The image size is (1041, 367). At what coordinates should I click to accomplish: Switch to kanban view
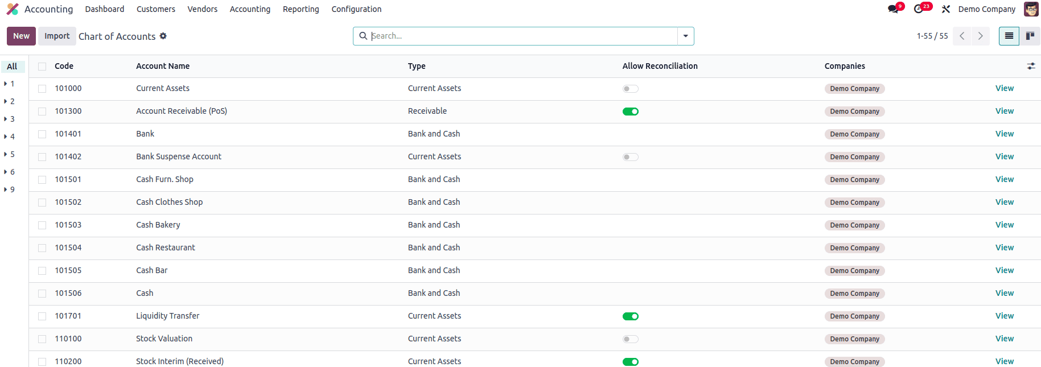1030,36
